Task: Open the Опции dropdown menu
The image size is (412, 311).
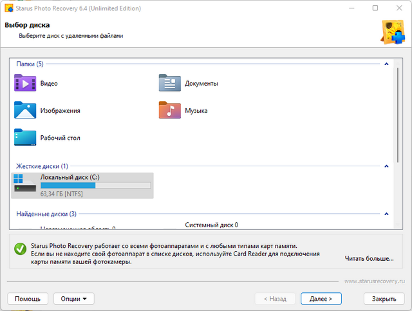Action: 73,299
